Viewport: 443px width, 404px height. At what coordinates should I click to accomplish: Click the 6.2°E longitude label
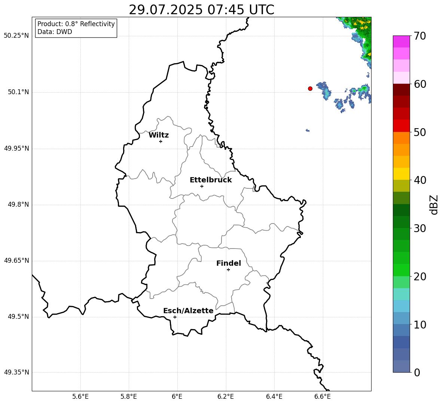226,397
